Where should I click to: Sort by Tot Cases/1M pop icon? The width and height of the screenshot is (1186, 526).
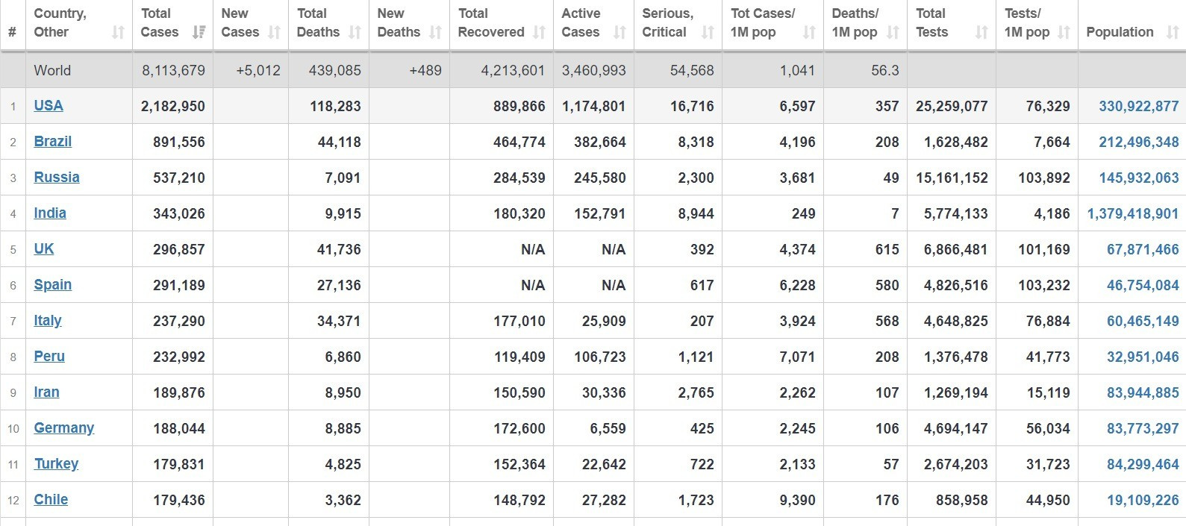(809, 32)
